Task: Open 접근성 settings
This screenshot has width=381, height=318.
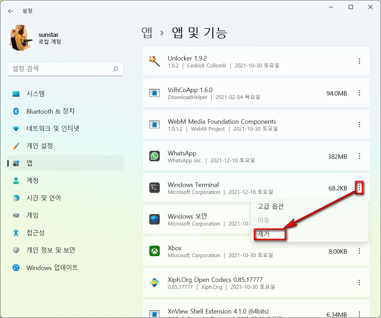Action: [x=65, y=233]
